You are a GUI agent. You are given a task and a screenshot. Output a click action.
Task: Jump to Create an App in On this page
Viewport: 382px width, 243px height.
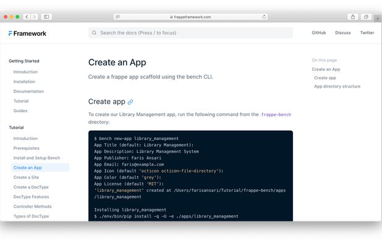[x=326, y=69]
